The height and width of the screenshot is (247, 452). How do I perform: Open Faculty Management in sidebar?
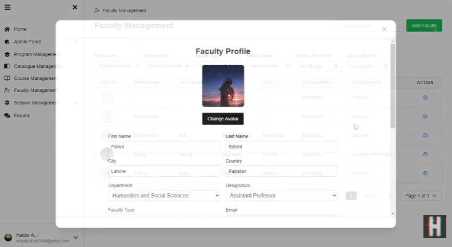point(34,90)
